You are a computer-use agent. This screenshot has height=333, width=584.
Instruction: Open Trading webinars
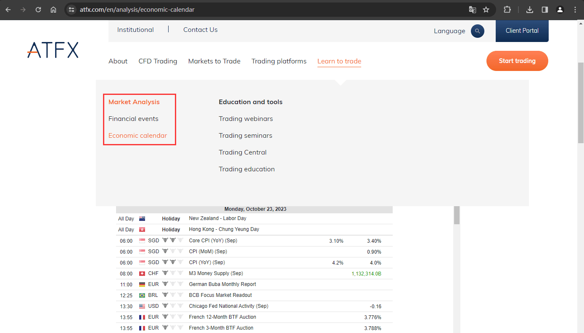[246, 119]
